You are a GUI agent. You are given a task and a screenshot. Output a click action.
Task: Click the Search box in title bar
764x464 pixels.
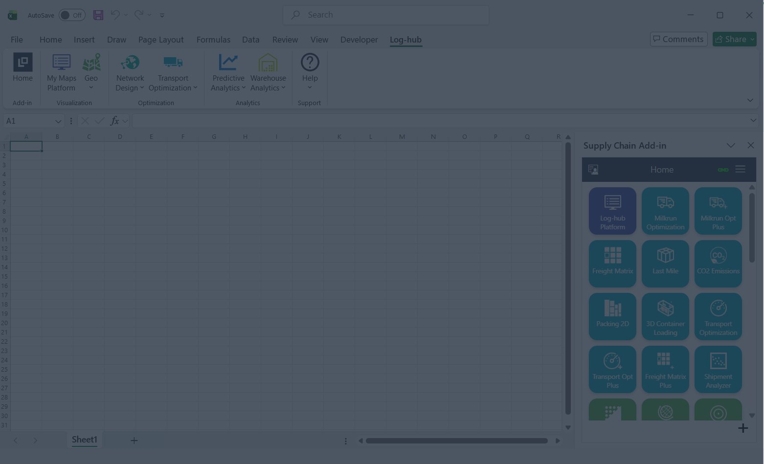(386, 15)
